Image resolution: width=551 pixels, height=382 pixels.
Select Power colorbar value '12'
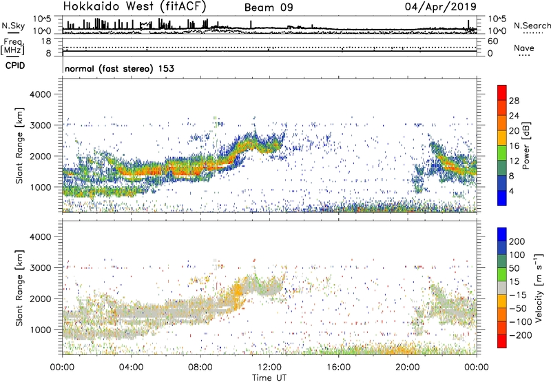point(514,161)
